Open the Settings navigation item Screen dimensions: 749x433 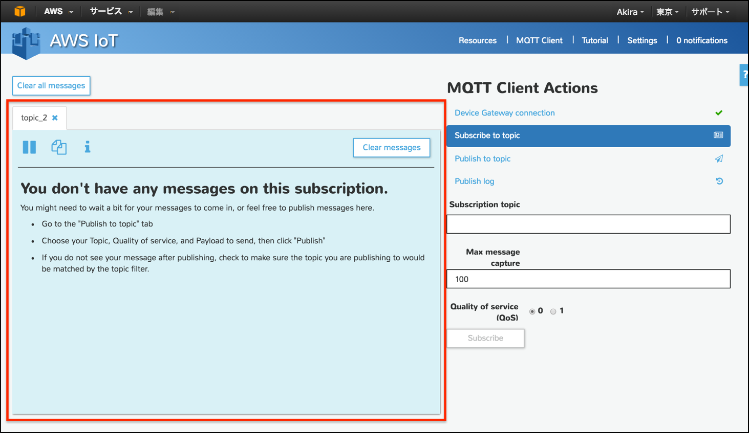[641, 40]
